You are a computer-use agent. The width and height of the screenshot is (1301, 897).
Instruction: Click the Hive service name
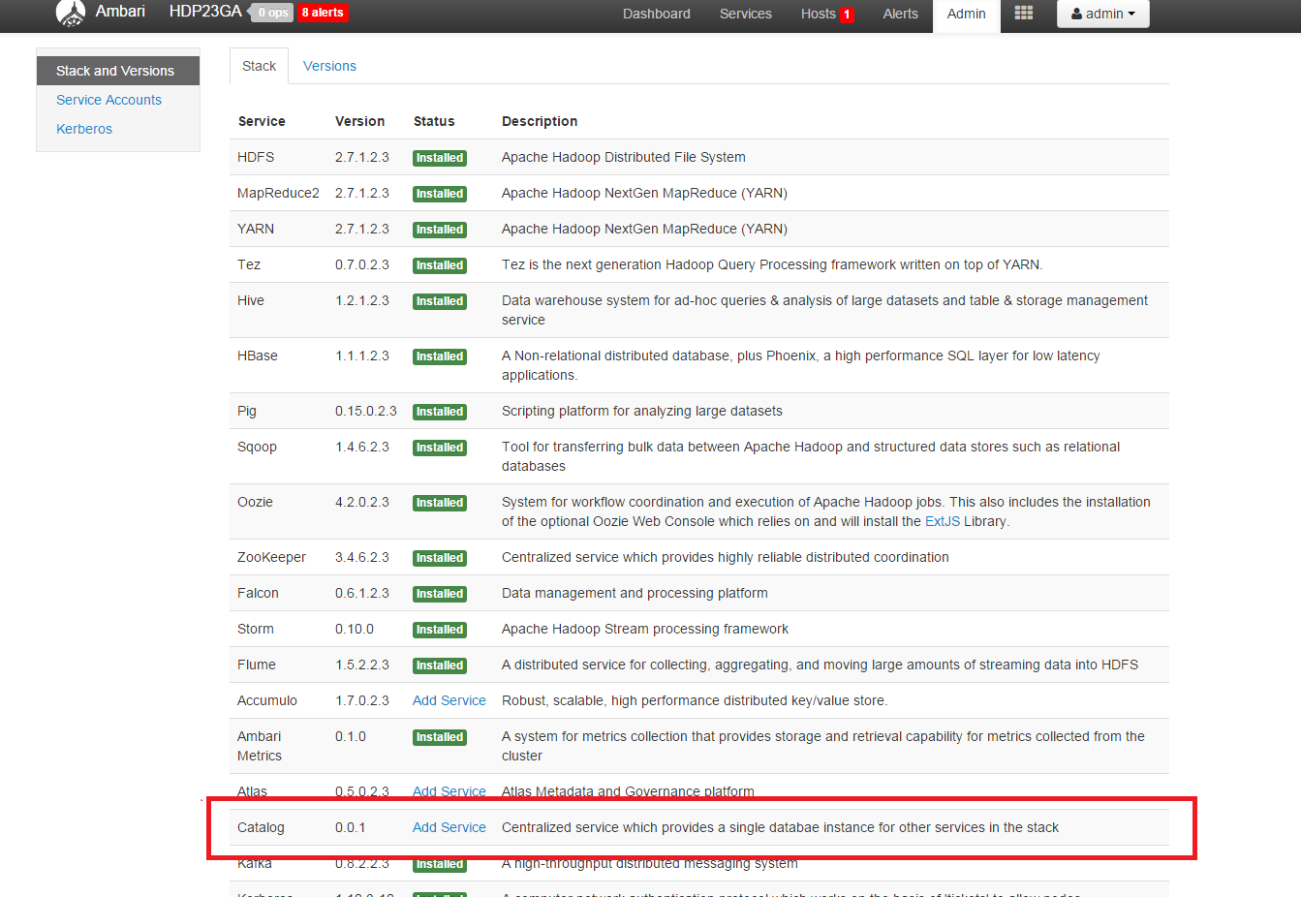pos(251,300)
